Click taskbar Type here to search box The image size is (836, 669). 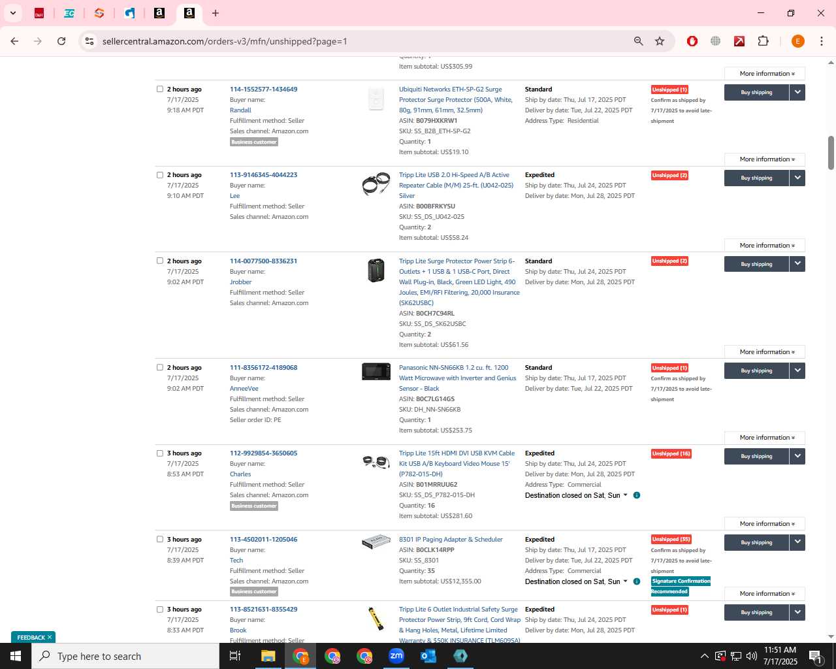125,656
